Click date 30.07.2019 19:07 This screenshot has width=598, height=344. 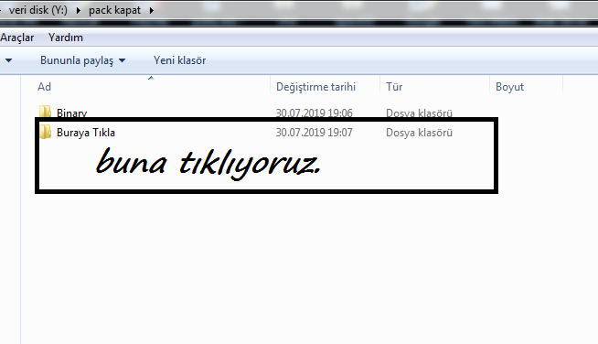314,133
